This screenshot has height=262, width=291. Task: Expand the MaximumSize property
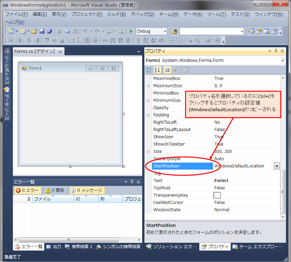(148, 86)
